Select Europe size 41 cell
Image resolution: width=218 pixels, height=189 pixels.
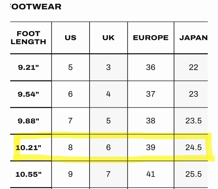click(151, 174)
